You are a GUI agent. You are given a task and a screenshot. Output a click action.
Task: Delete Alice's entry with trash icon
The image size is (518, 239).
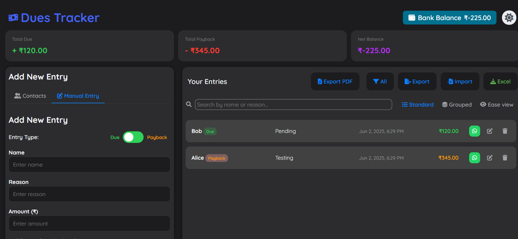[505, 158]
